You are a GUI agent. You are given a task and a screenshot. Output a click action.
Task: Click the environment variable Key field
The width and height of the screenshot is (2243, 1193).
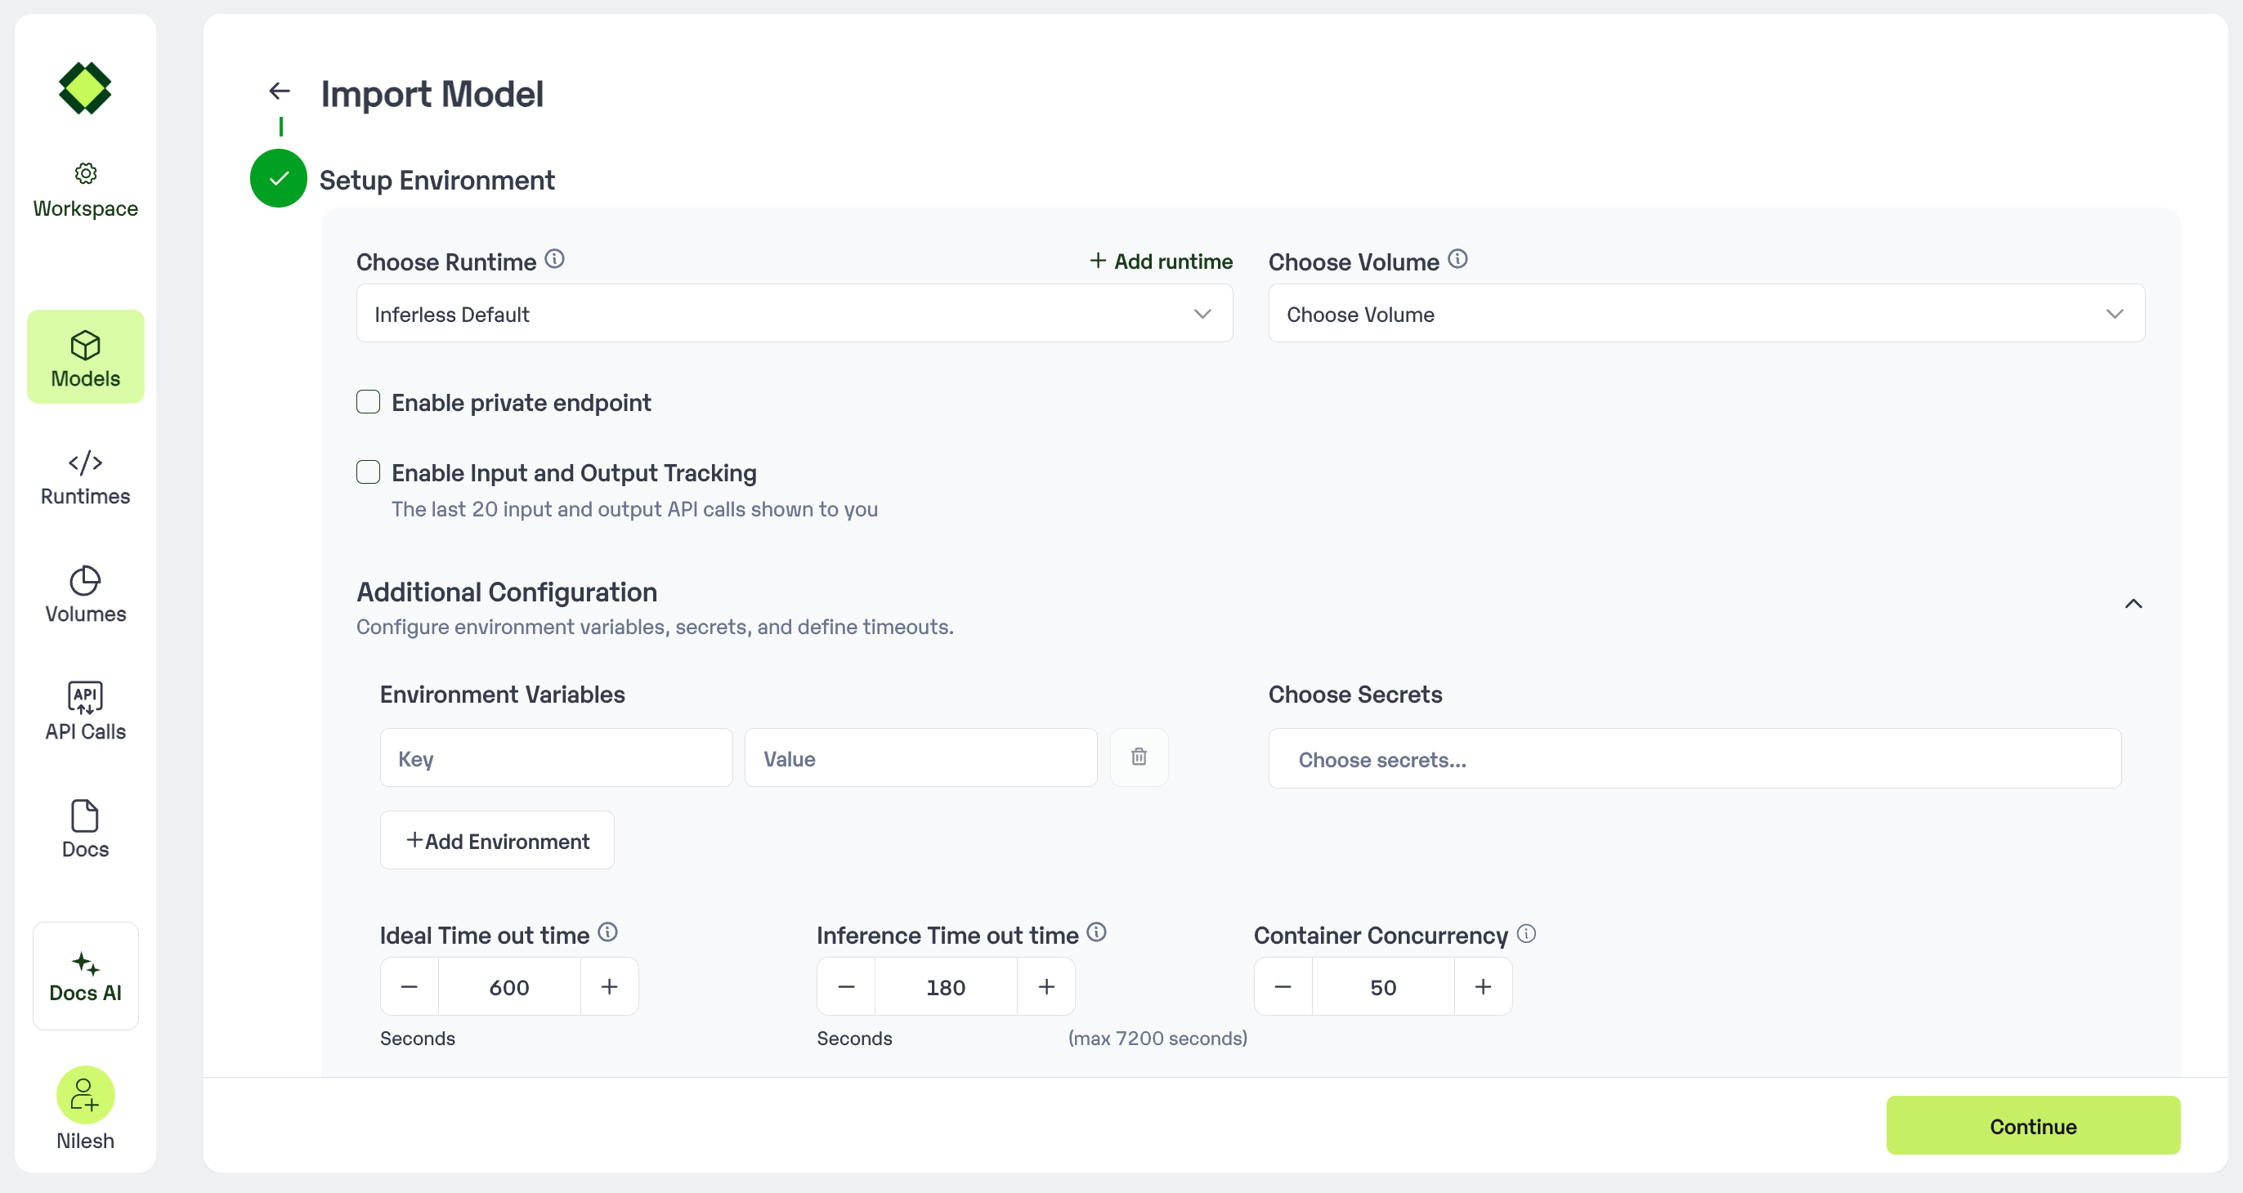[556, 758]
